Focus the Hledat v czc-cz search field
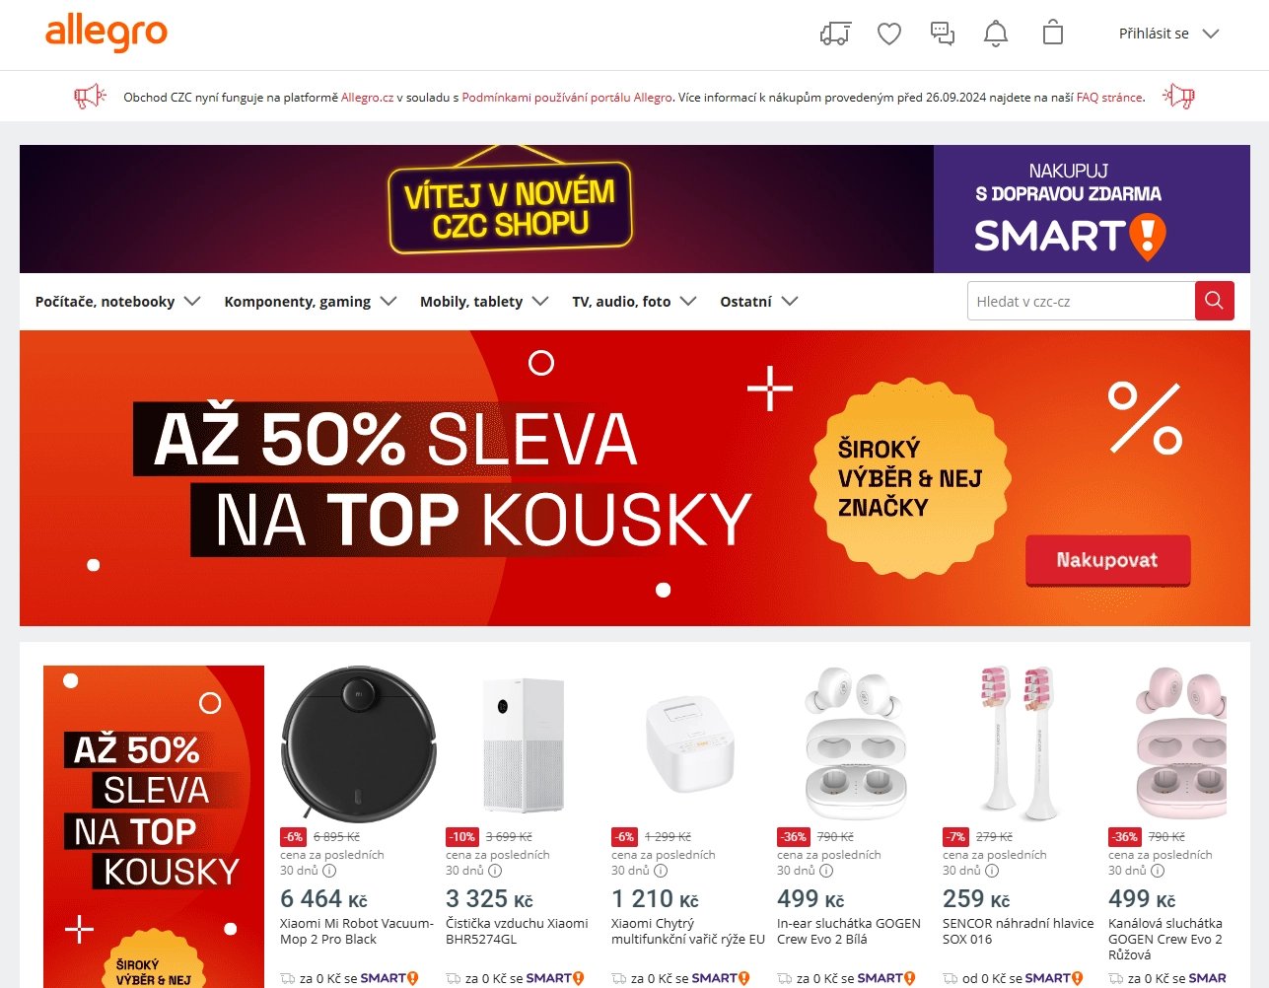The width and height of the screenshot is (1269, 988). (x=1081, y=301)
